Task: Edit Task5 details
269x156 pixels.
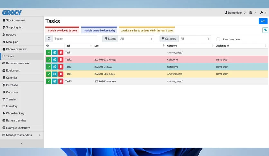Action: tap(55, 81)
